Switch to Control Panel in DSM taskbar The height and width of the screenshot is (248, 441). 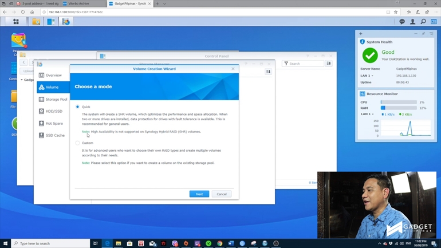pos(51,22)
